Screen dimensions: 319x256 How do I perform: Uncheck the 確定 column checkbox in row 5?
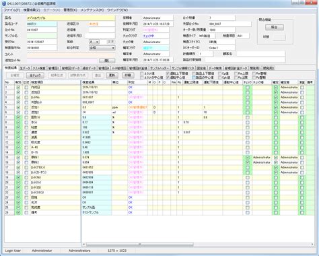coord(276,107)
